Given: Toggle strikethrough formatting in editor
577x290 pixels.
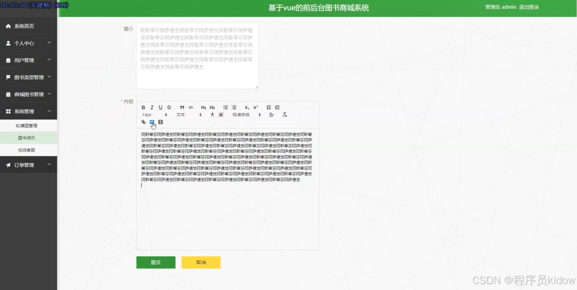Looking at the screenshot, I should pyautogui.click(x=169, y=108).
